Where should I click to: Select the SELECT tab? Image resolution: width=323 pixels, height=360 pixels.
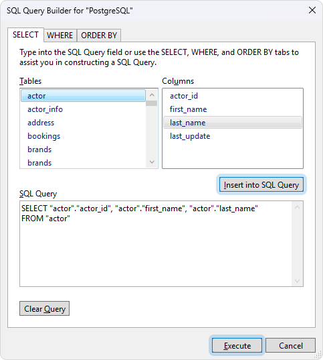[x=25, y=35]
